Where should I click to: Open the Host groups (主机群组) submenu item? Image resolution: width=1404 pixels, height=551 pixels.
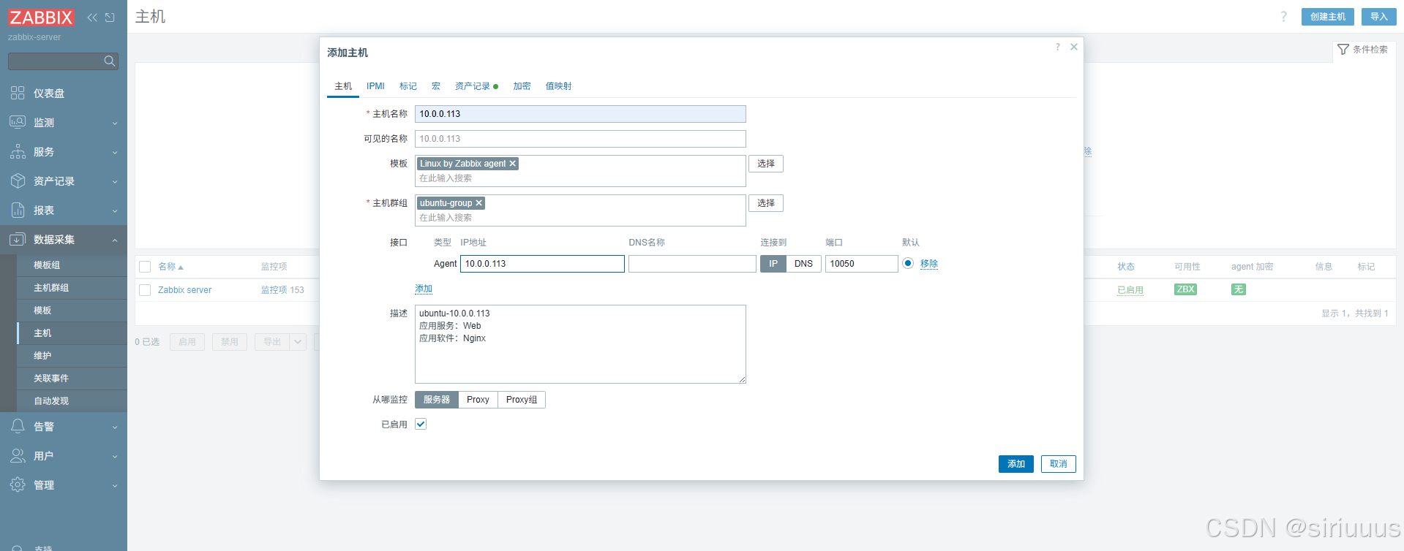click(72, 288)
